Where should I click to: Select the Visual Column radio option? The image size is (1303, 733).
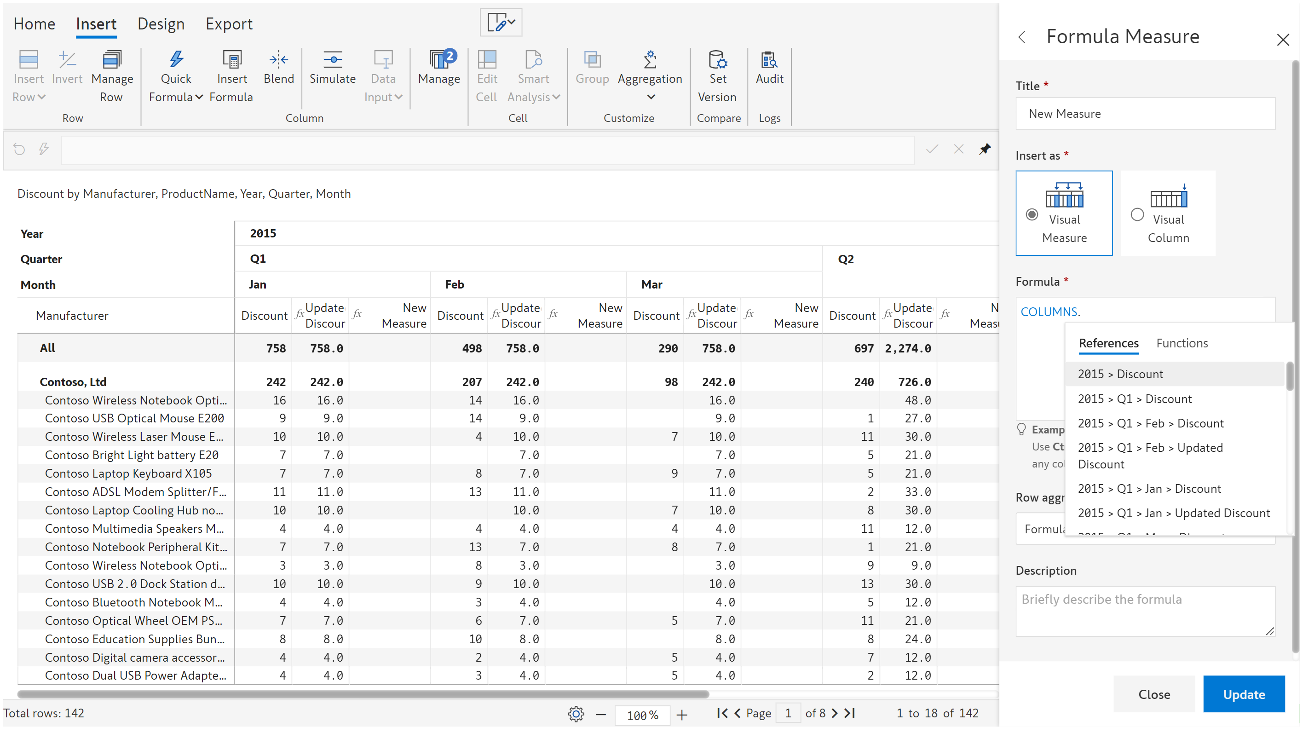[x=1137, y=214]
